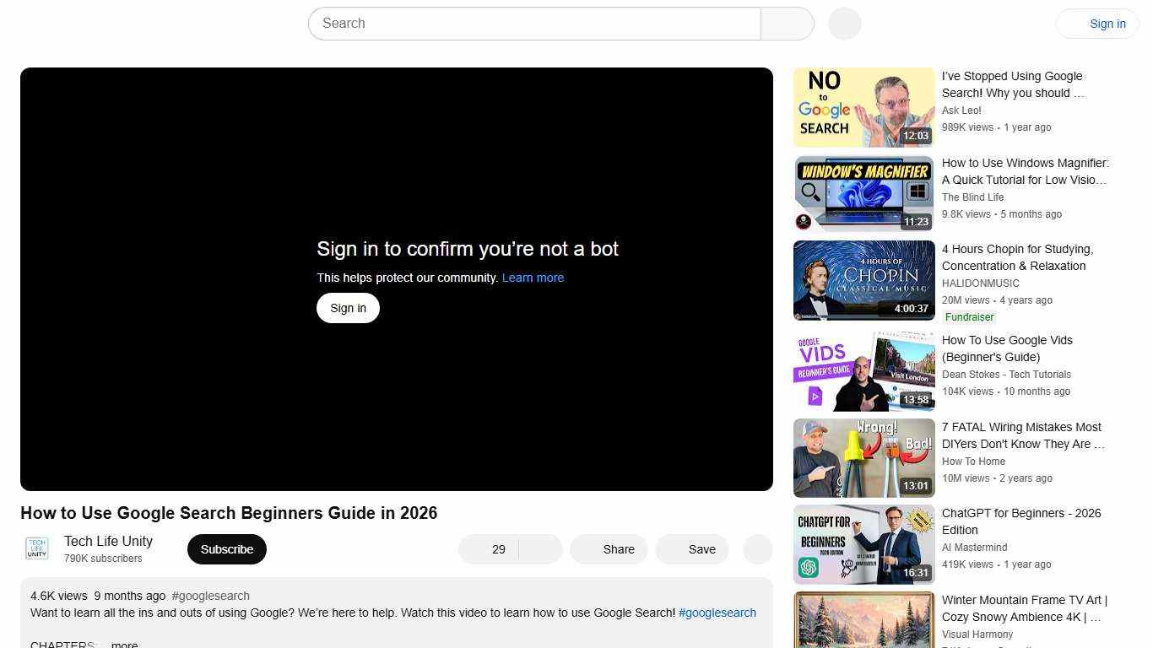
Task: Click Sign in inside the video player
Action: pos(347,307)
